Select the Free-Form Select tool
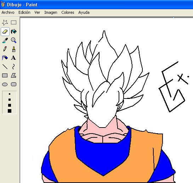The height and width of the screenshot is (183, 193). 5,23
